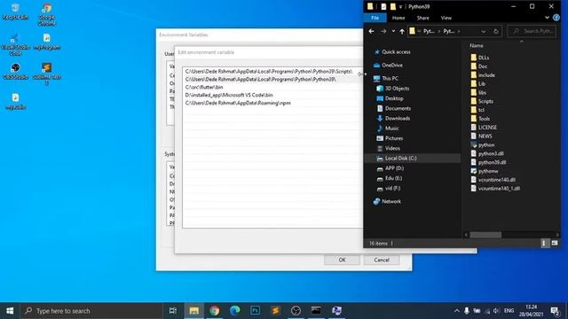This screenshot has height=319, width=568.
Task: Open File Explorer from the taskbar
Action: pyautogui.click(x=193, y=311)
